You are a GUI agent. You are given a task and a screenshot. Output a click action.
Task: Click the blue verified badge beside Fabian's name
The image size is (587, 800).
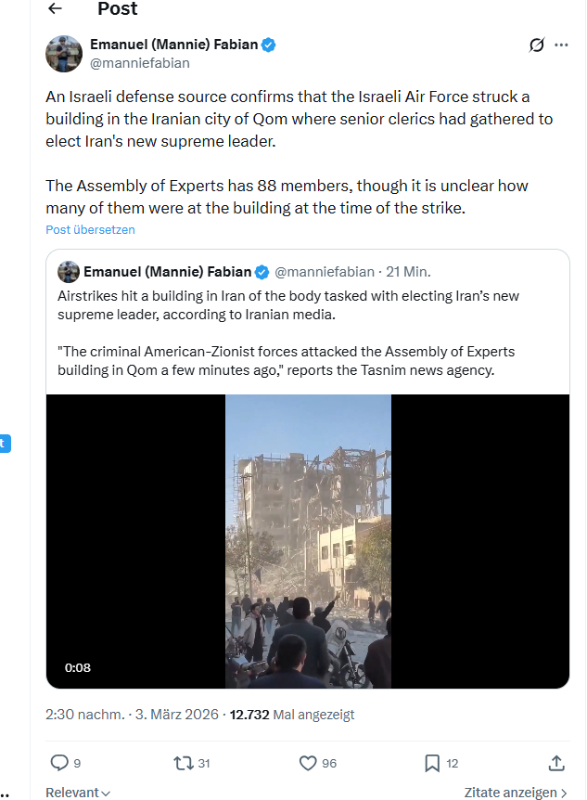pos(269,45)
